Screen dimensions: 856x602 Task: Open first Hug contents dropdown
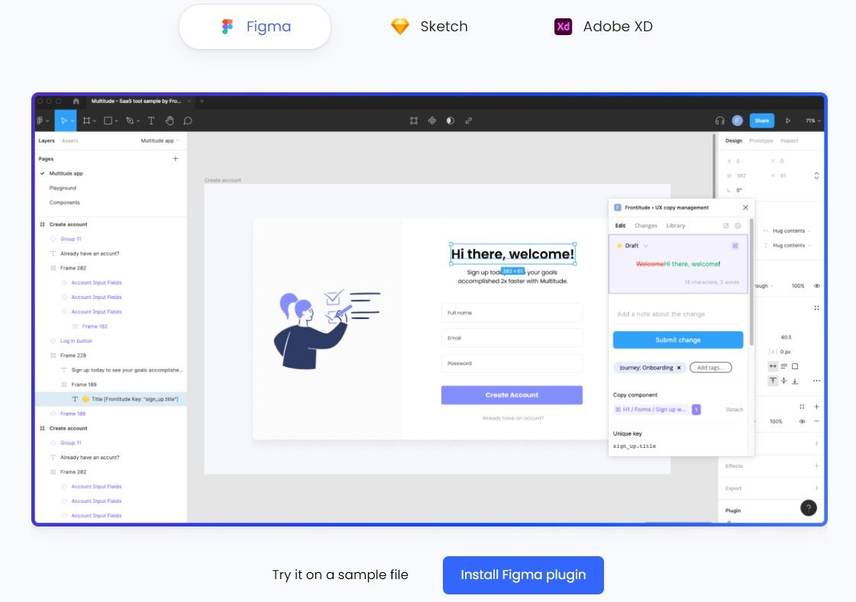(x=792, y=230)
